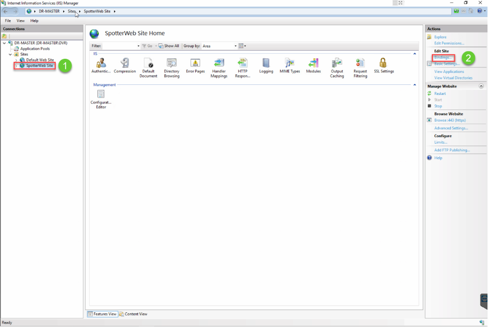Click Show All in the features toolbar
This screenshot has height=327, width=489.
point(168,46)
